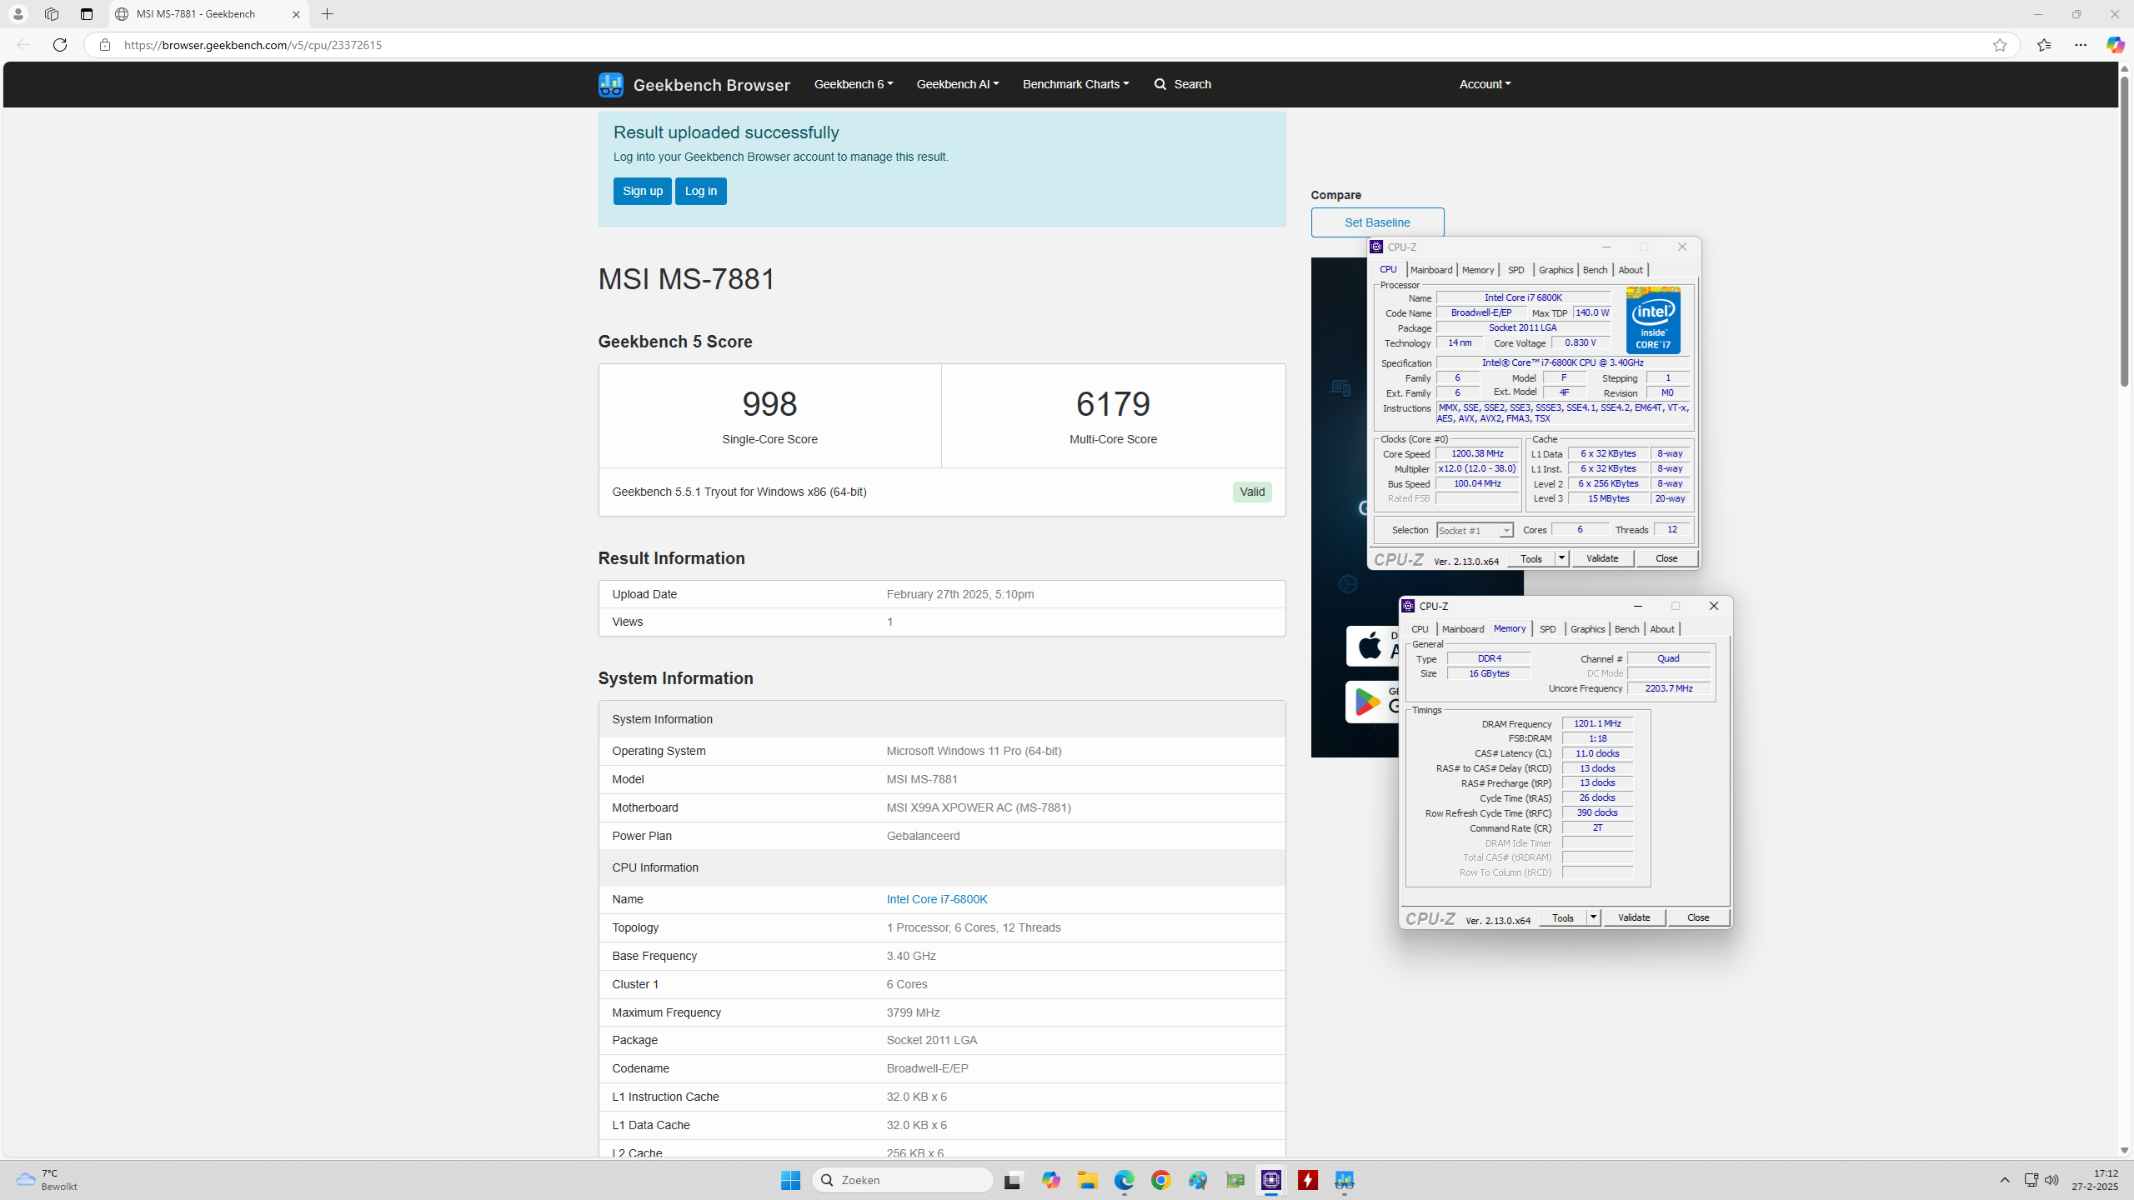The image size is (2134, 1200).
Task: Close the MSI MS-7881 browser tab
Action: [296, 14]
